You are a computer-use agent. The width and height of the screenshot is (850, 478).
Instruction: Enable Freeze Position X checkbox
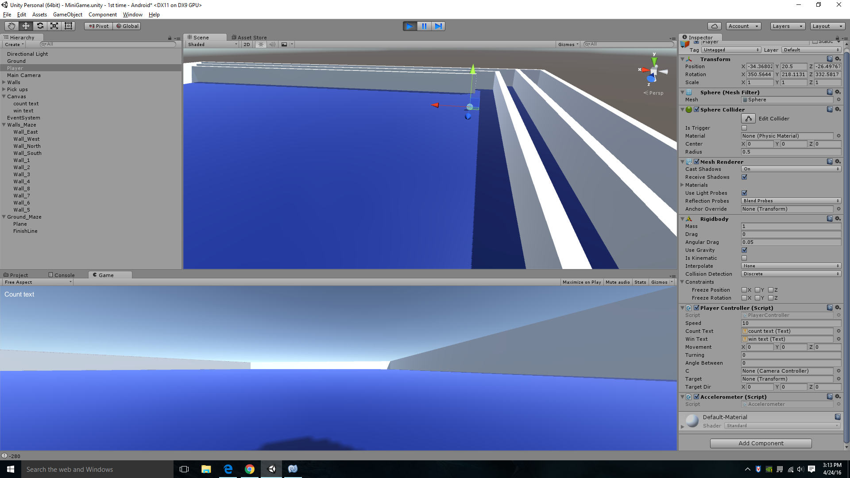tap(744, 290)
